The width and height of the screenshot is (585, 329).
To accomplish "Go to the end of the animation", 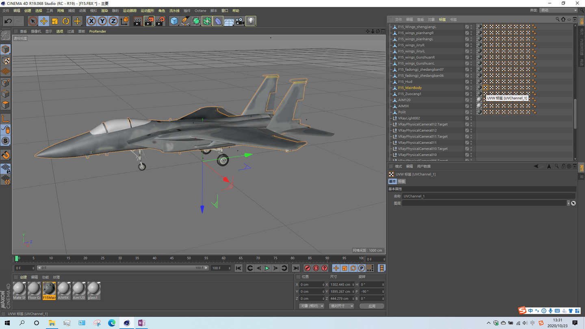I will pos(296,268).
